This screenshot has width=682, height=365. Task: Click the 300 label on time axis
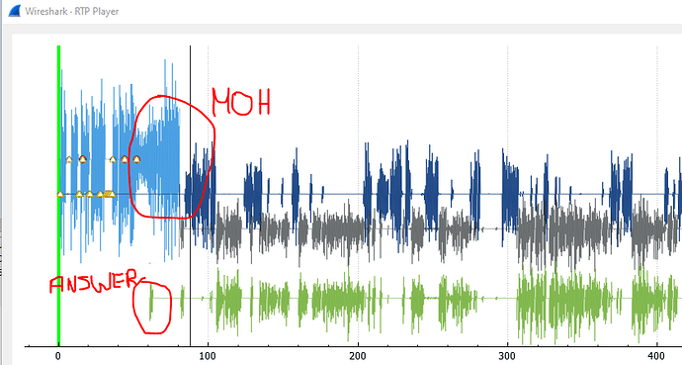[507, 356]
